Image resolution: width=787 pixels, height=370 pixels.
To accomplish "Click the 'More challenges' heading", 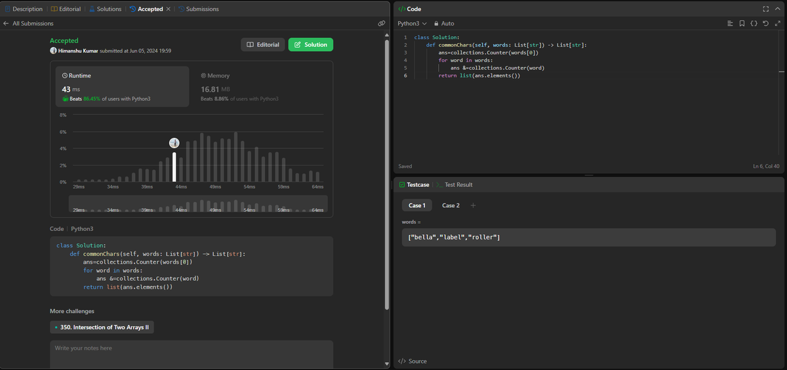I will (x=72, y=311).
